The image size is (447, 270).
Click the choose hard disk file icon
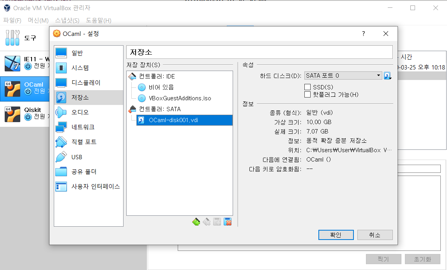coord(387,76)
